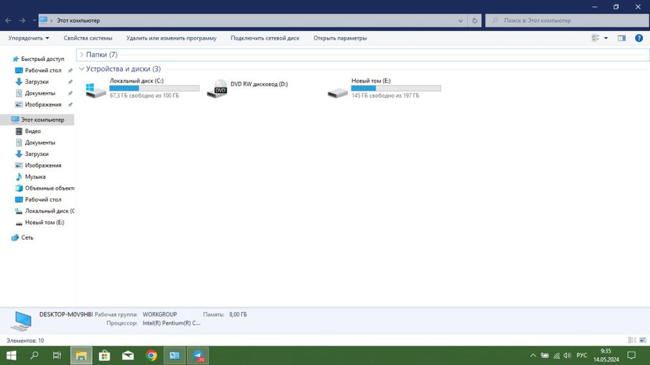This screenshot has width=650, height=365.
Task: Click File Explorer taskbar icon
Action: point(81,355)
